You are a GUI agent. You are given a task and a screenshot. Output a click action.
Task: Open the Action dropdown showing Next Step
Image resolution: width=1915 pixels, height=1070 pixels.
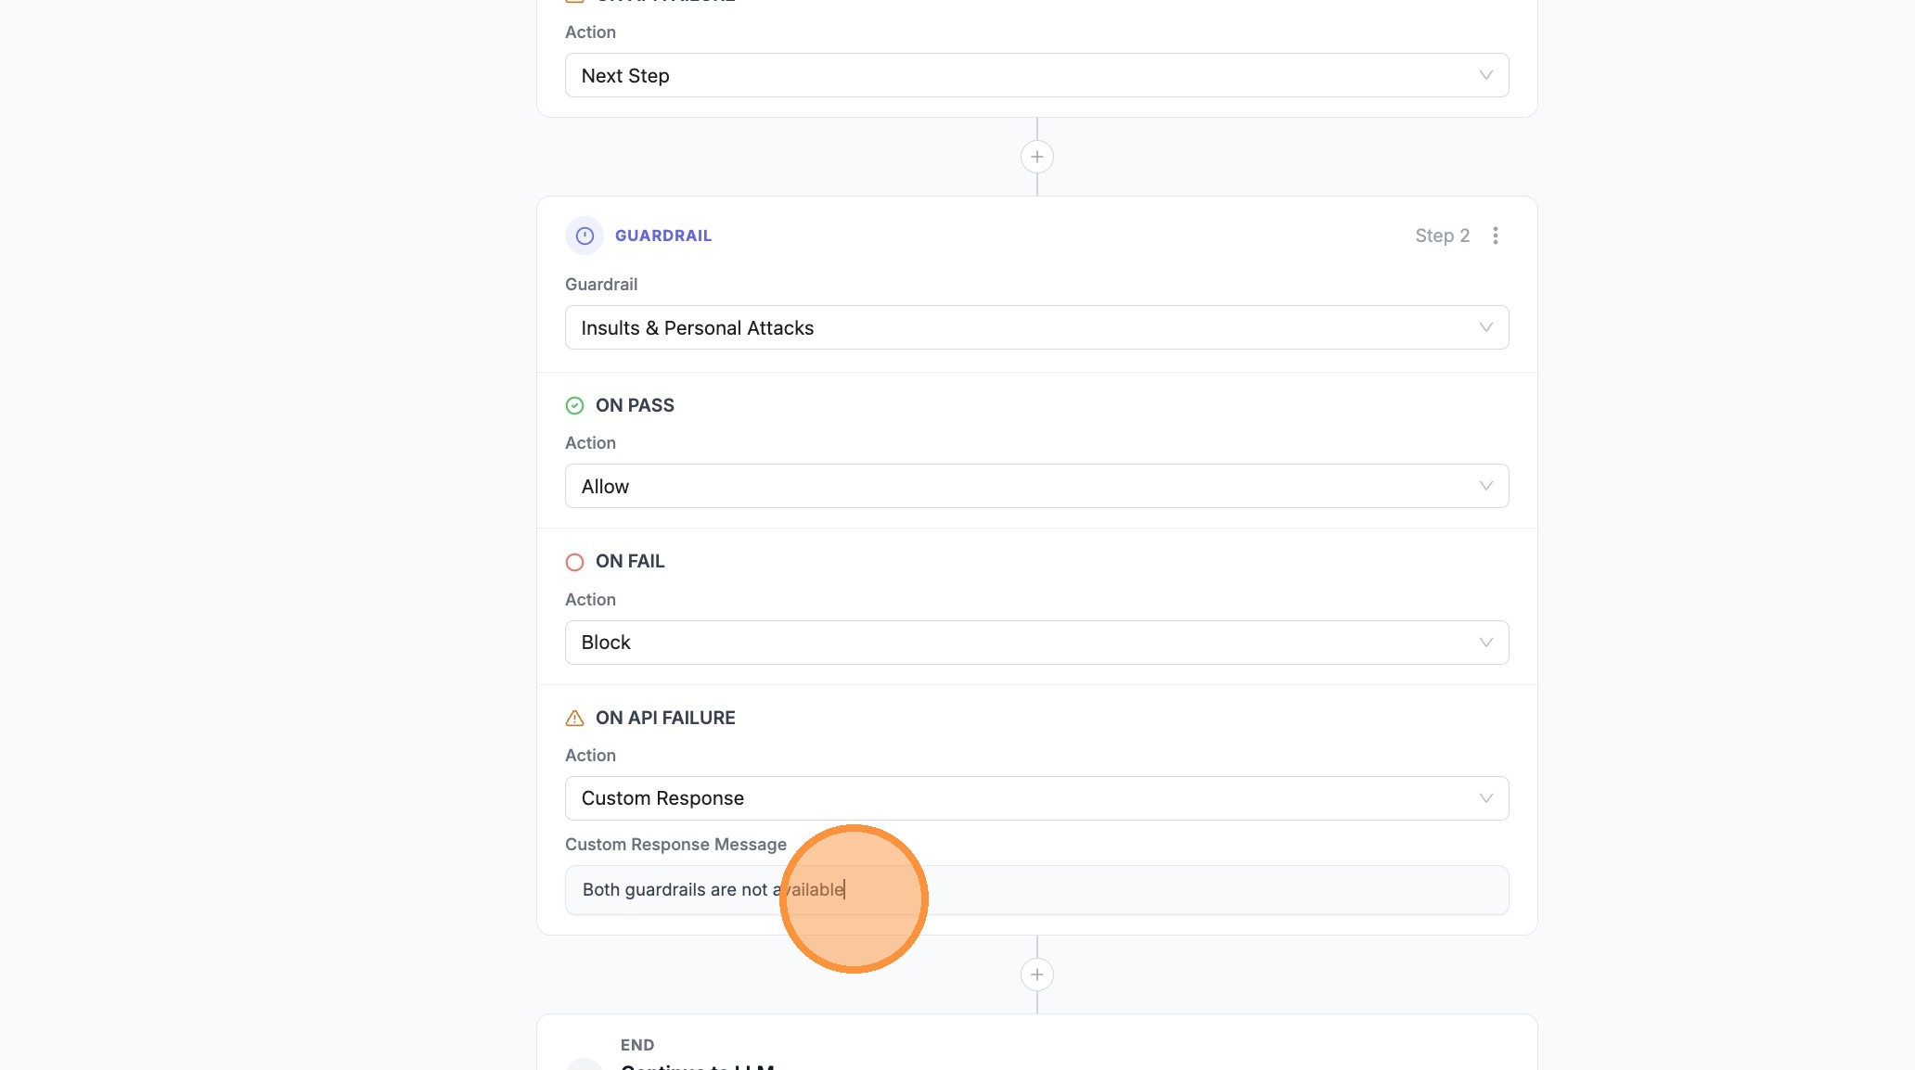click(1036, 75)
